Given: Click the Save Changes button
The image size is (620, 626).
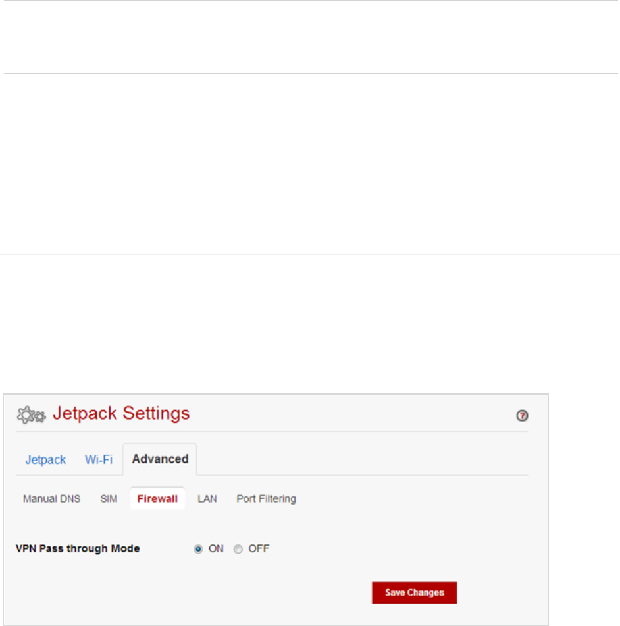Looking at the screenshot, I should click(414, 592).
